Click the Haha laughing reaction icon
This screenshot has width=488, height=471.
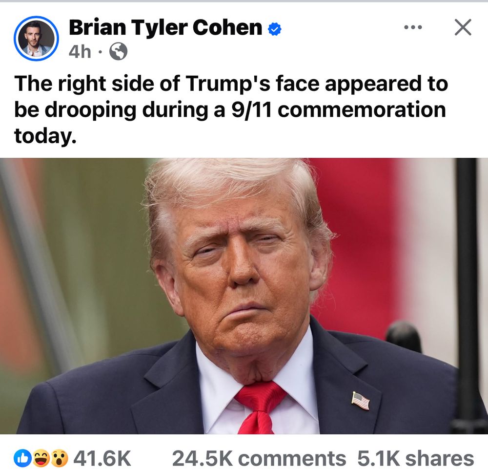click(41, 458)
